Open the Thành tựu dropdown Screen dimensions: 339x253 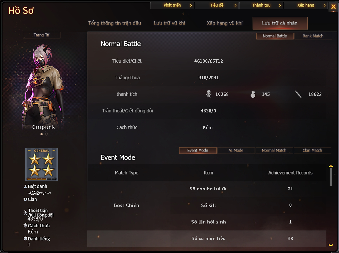pos(261,5)
